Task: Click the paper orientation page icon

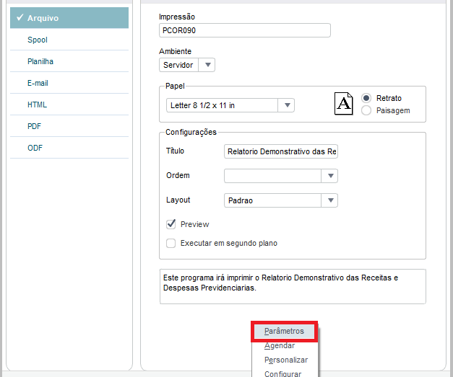Action: (x=345, y=104)
